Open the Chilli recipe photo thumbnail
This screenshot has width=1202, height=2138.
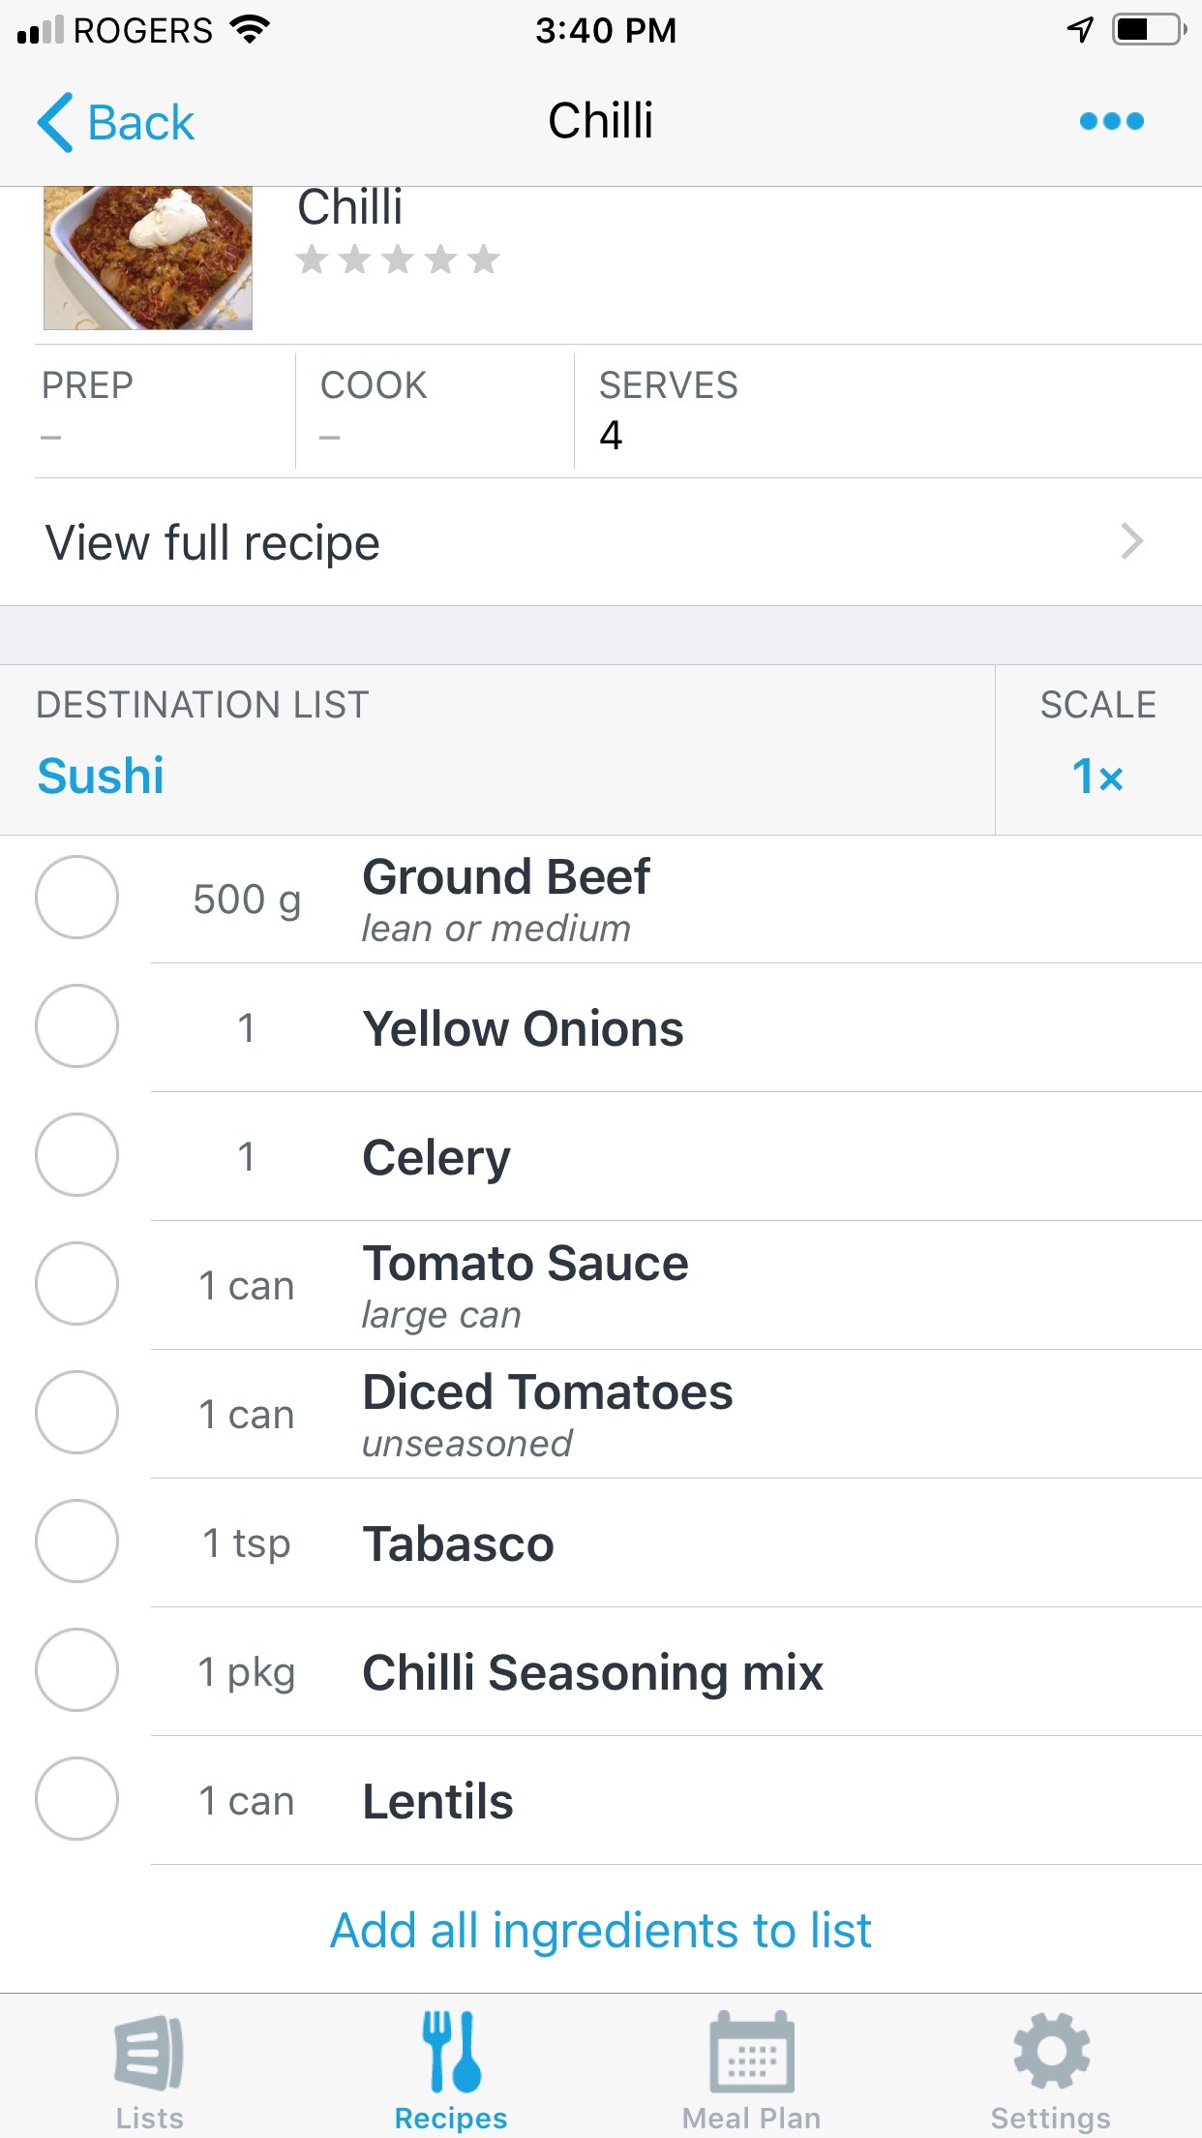point(148,258)
